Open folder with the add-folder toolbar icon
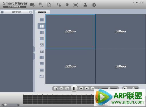The image size is (146, 107). (32, 5)
